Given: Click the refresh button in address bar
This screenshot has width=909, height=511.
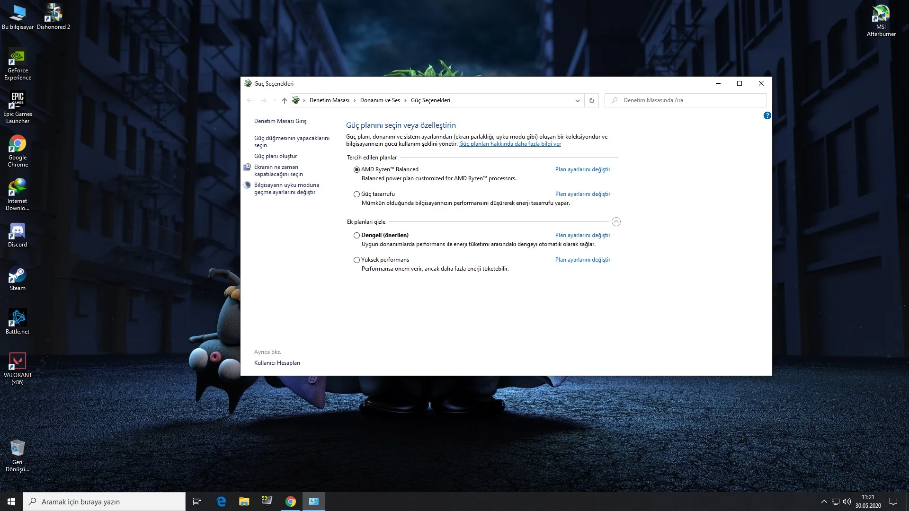Looking at the screenshot, I should [x=591, y=100].
